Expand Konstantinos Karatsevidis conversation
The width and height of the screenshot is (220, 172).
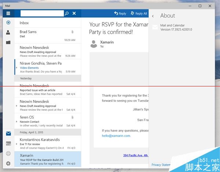pos(16,144)
